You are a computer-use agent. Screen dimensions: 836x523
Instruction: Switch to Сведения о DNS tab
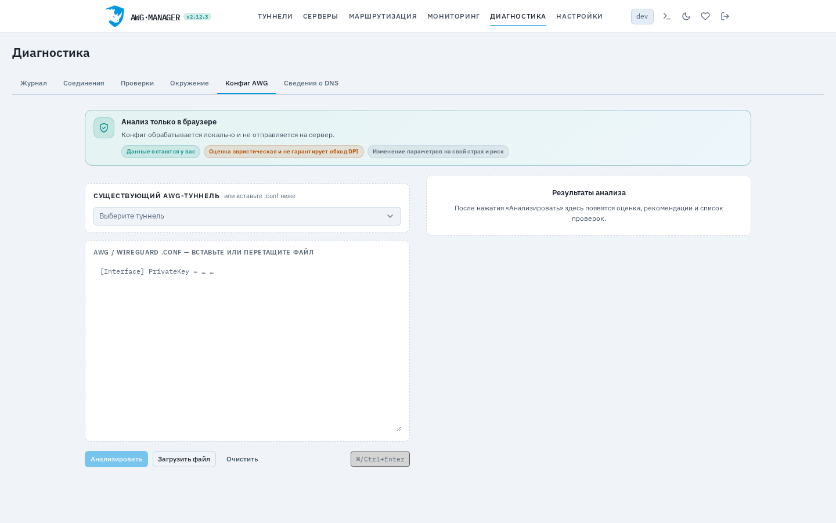click(311, 83)
